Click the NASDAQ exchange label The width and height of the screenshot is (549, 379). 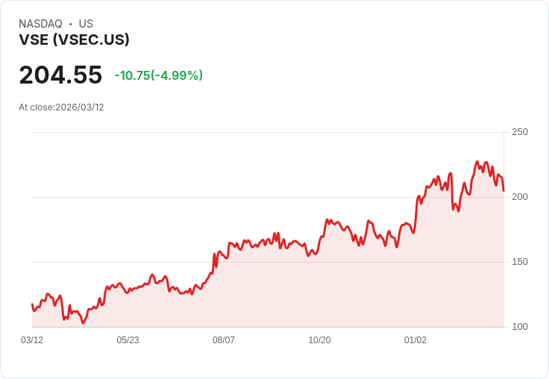[x=40, y=24]
